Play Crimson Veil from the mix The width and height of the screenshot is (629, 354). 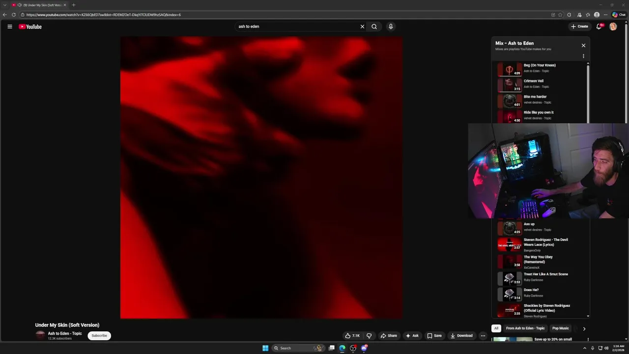[534, 81]
